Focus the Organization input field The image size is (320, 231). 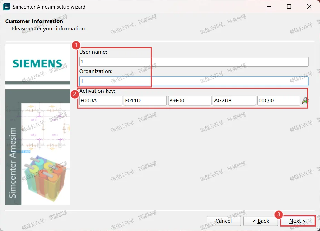point(194,81)
